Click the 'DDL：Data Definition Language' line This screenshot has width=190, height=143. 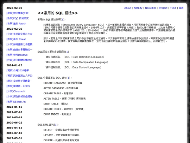74,57
